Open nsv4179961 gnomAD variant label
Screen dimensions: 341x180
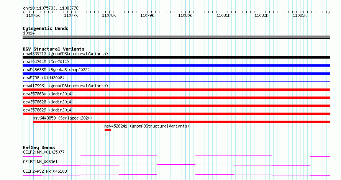[x=66, y=86]
